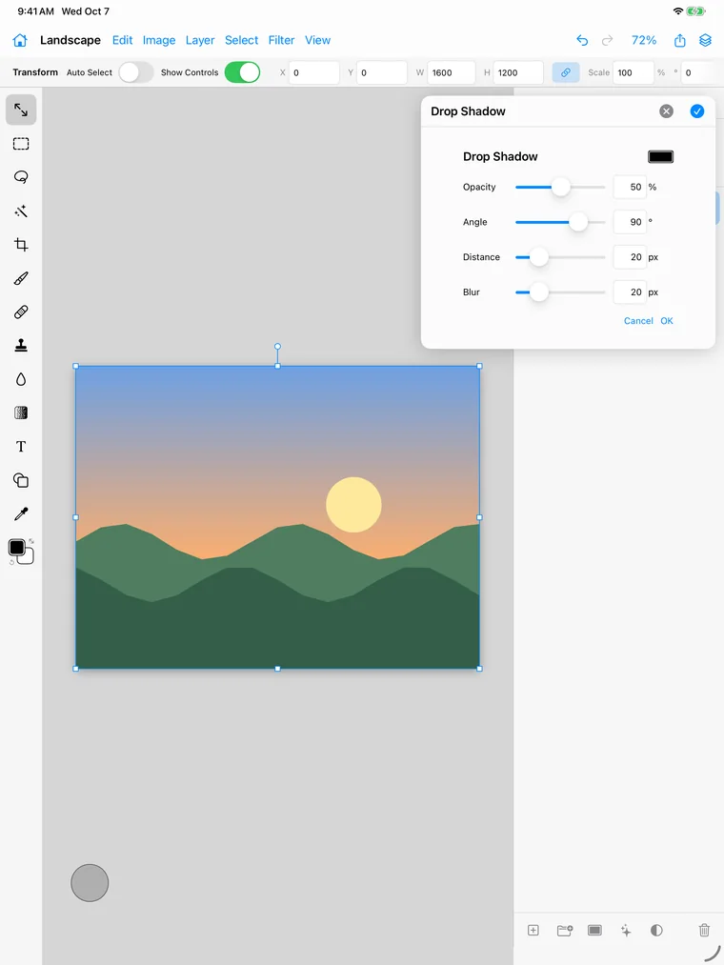The height and width of the screenshot is (965, 724).
Task: Select the Brush tool
Action: tap(21, 278)
